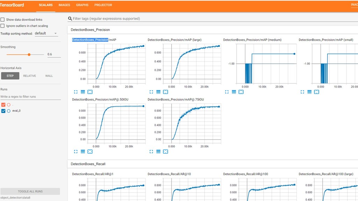Toggle y-axis log scale for mAP chart
This screenshot has height=201, width=358.
point(83,92)
